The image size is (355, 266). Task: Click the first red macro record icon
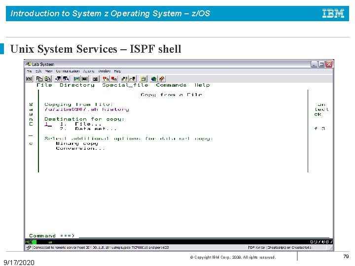106,79
